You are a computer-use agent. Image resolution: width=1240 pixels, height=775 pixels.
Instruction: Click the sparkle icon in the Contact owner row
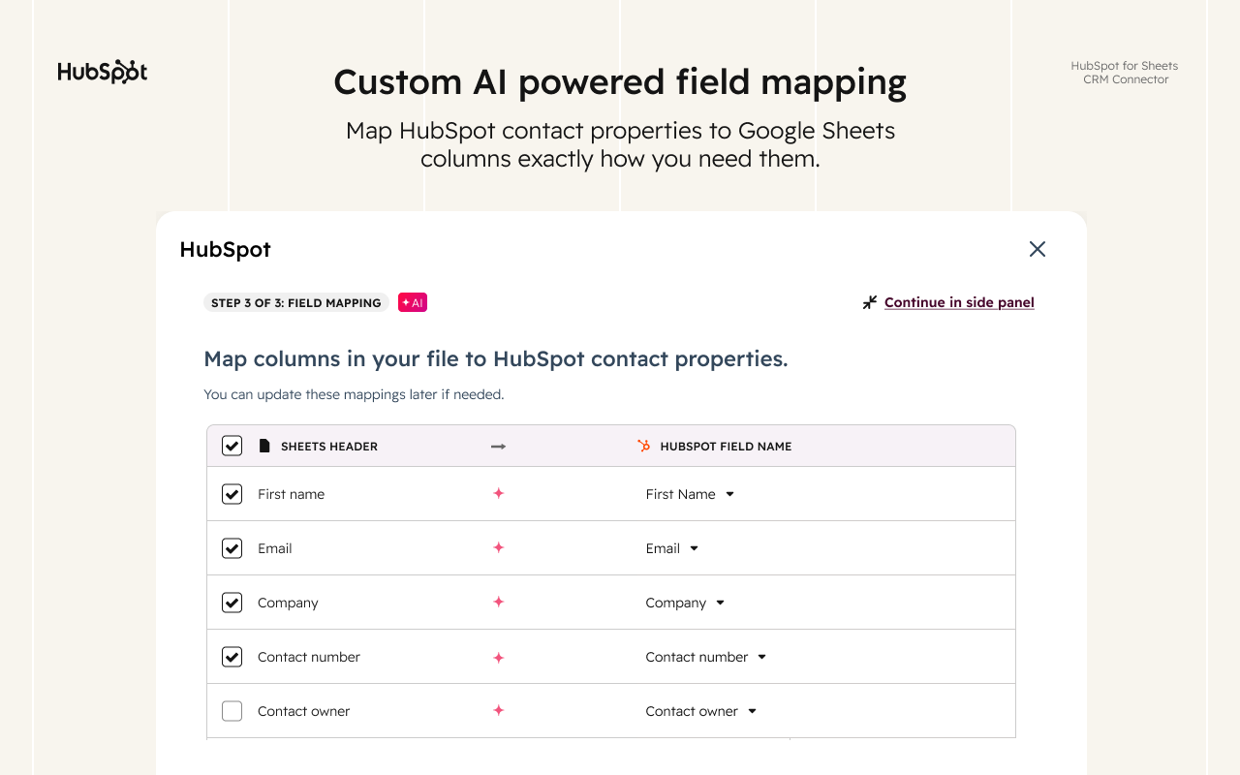coord(498,710)
